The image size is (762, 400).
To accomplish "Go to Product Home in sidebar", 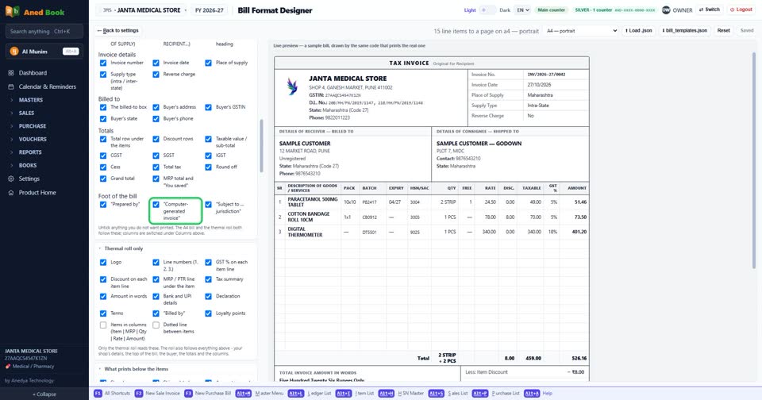I will click(37, 193).
